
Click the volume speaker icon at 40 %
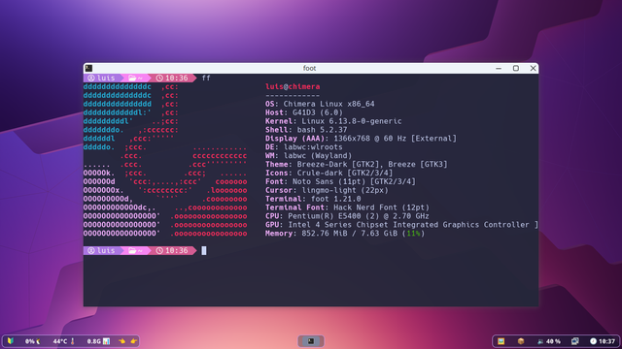[540, 341]
